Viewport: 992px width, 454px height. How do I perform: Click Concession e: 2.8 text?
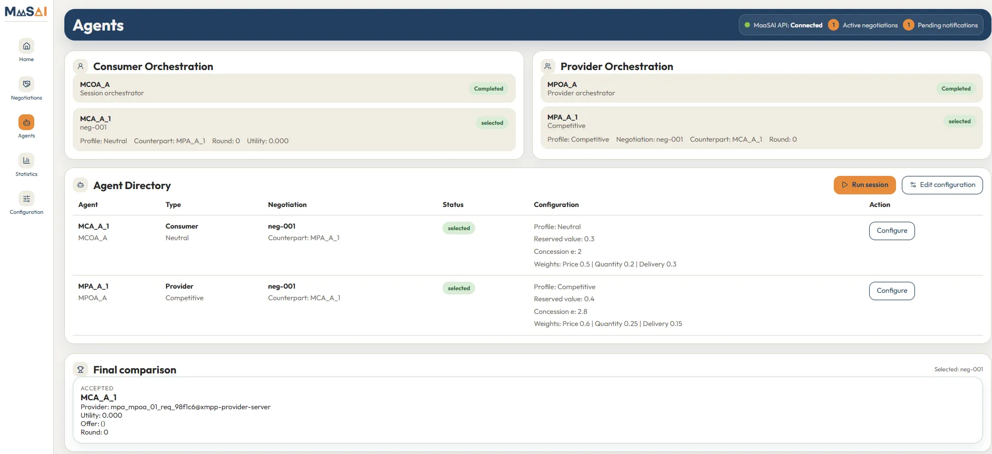tap(560, 312)
